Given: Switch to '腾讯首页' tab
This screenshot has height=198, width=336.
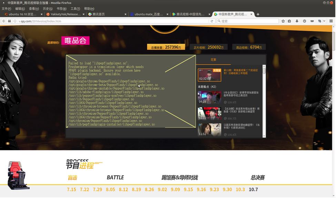Looking at the screenshot, I should click(107, 14).
